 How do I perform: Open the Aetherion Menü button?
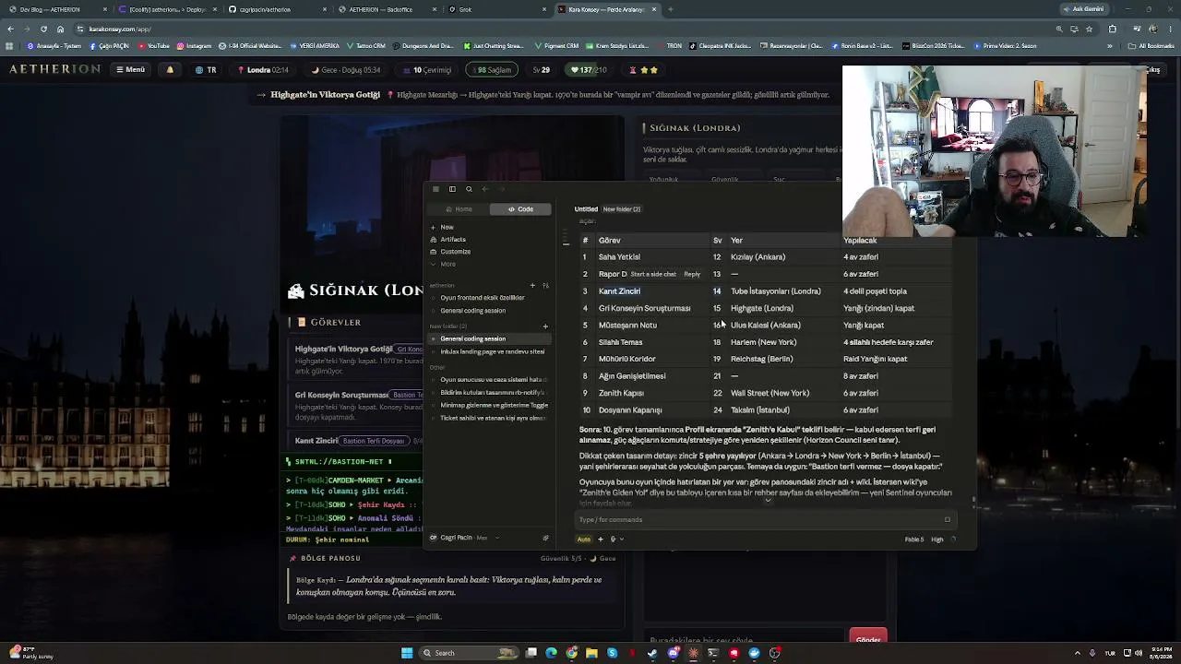(130, 69)
